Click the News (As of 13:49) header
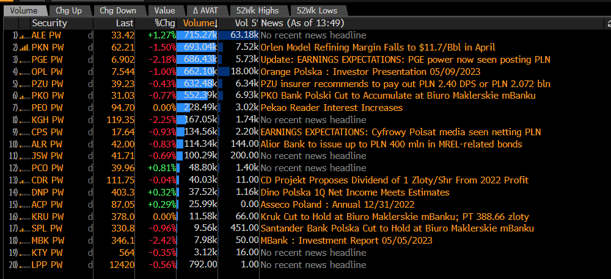The image size is (611, 279). [303, 23]
